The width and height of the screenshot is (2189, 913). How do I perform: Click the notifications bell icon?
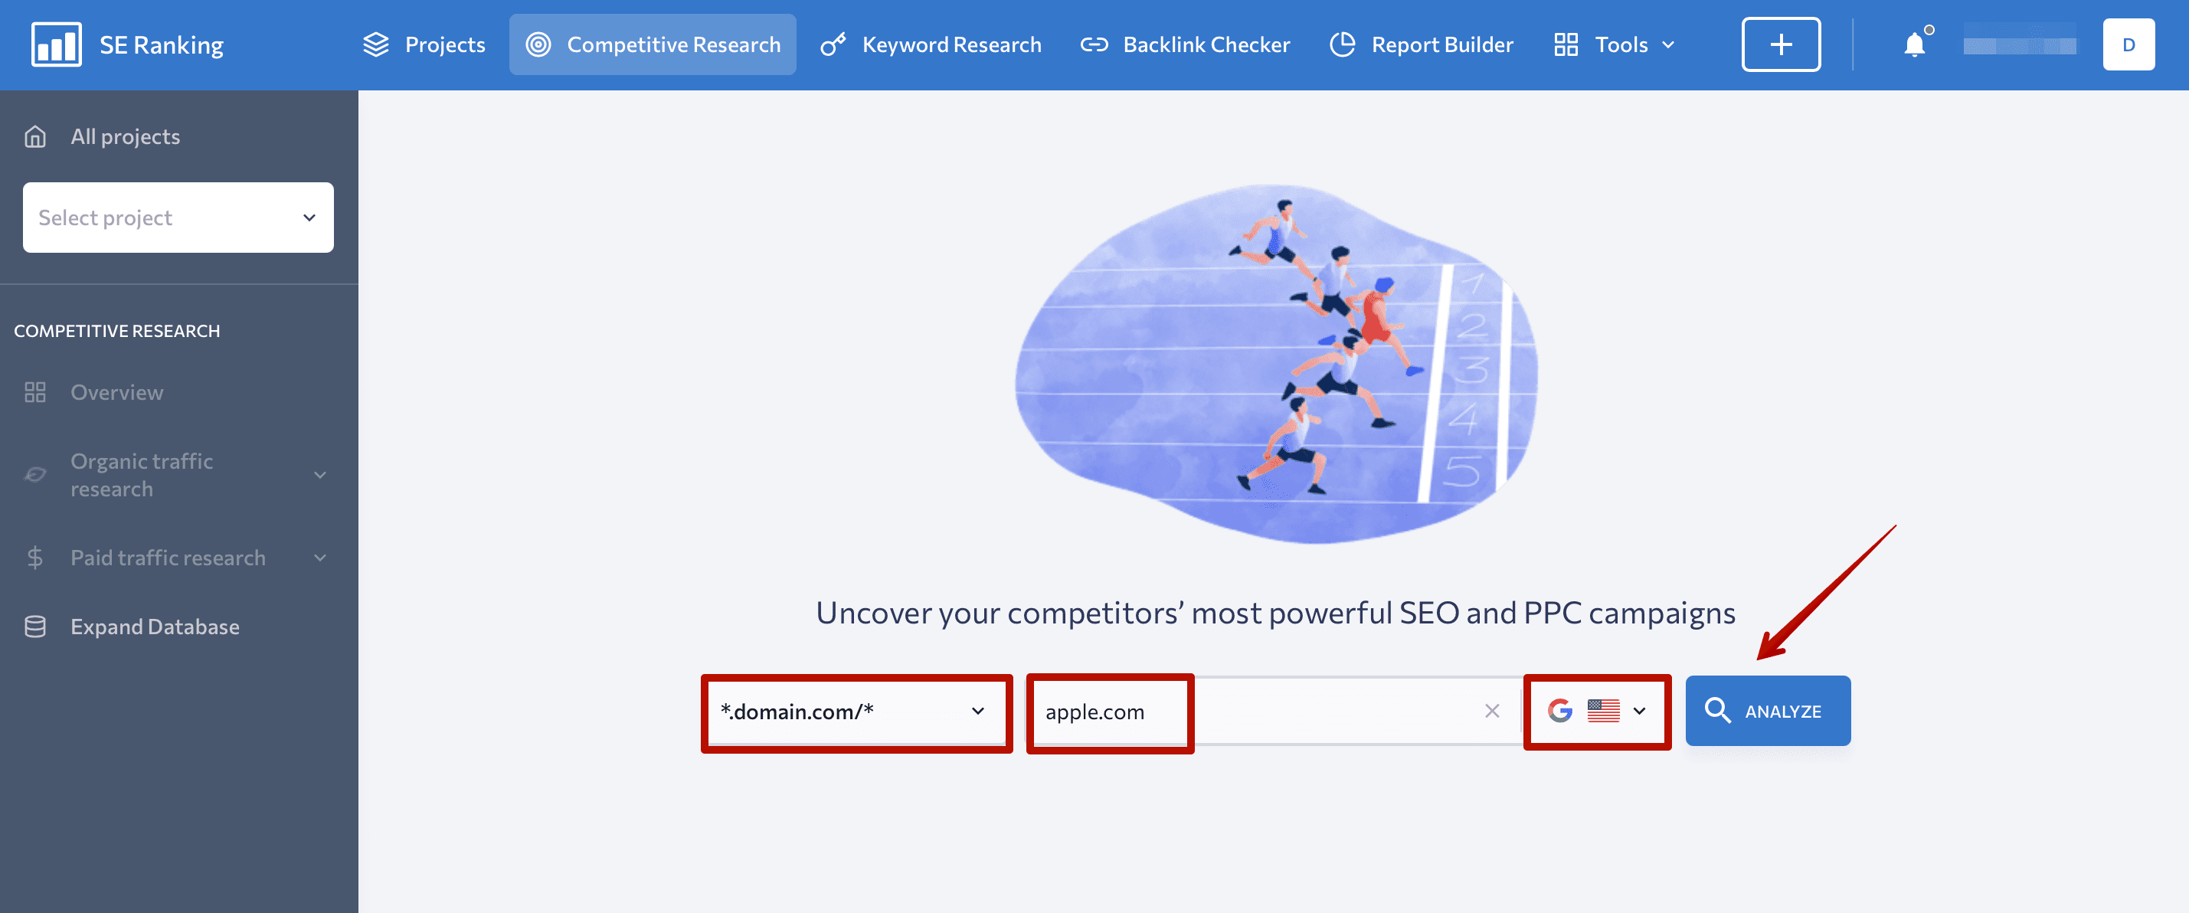point(1913,44)
